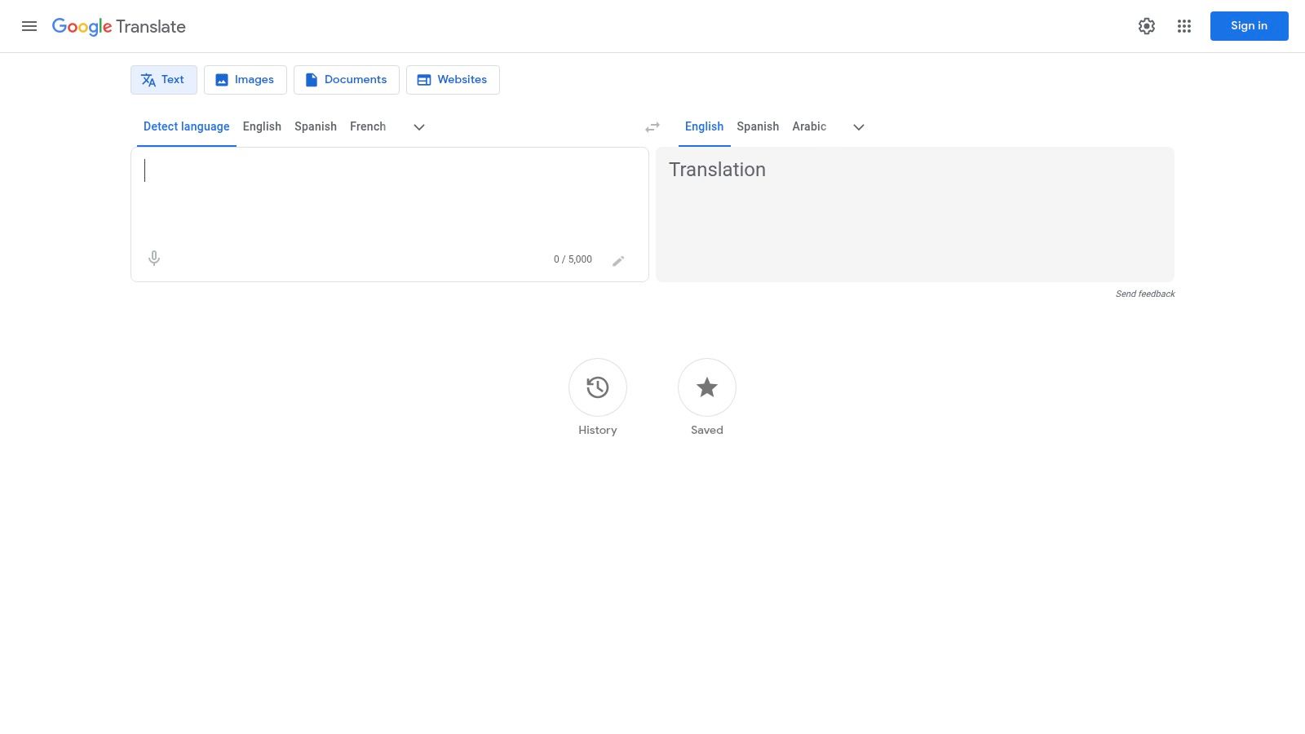Screen dimensions: 1305x734
Task: Switch source language to Spanish
Action: pos(315,126)
